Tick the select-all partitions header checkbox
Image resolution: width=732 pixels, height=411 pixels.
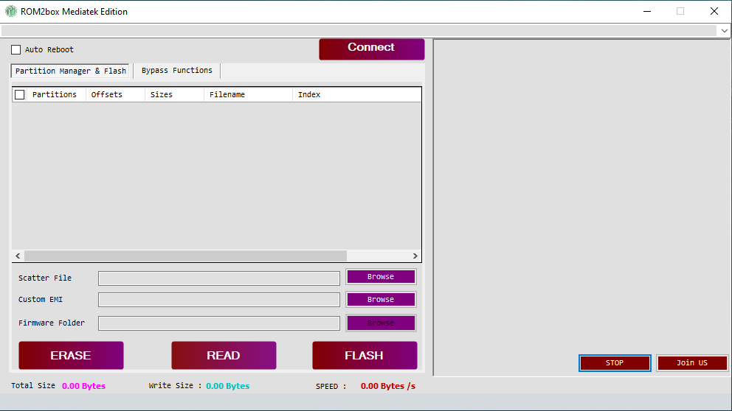coord(20,94)
